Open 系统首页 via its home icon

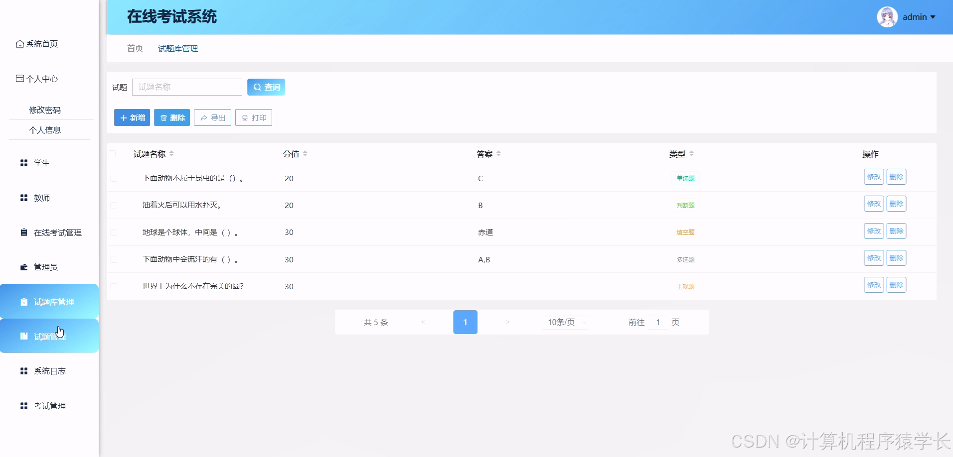(x=20, y=44)
